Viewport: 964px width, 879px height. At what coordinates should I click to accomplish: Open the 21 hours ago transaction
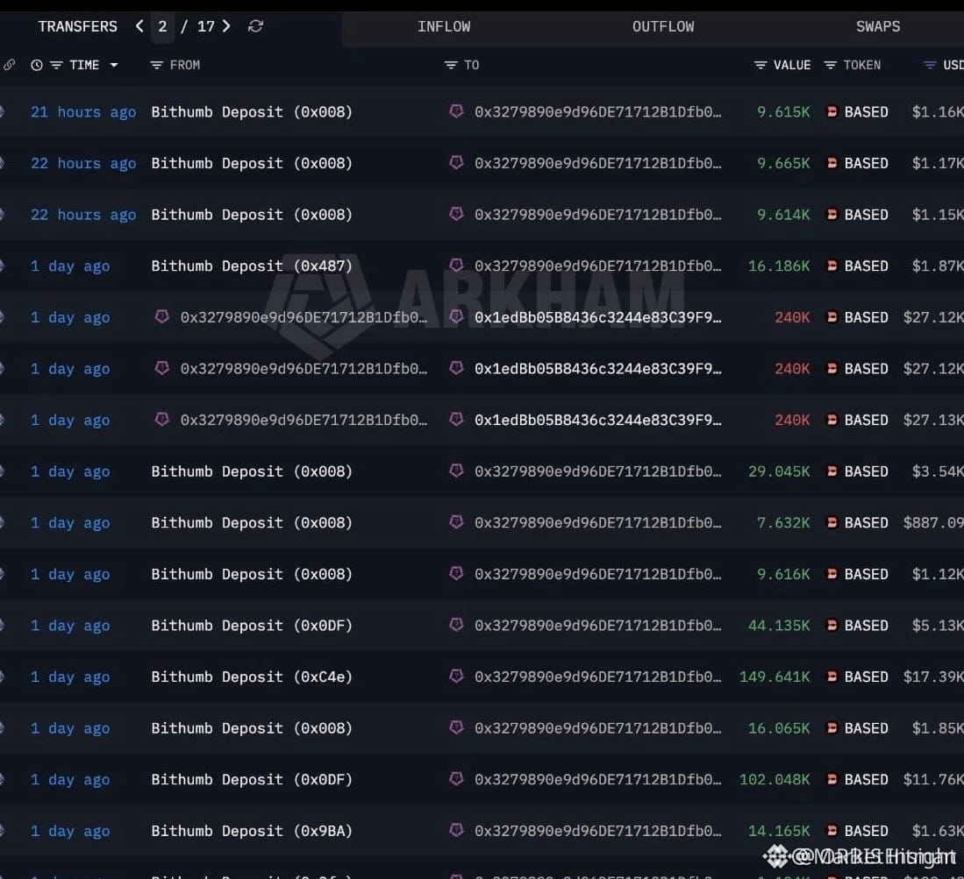click(83, 112)
